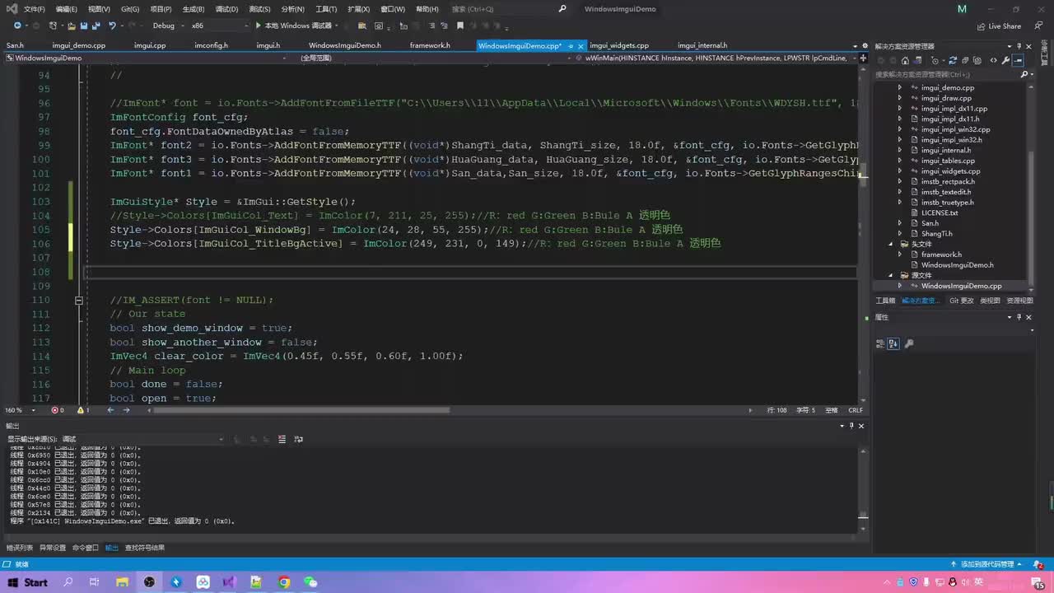1054x593 pixels.
Task: Expand the imgui_demo.cpp tree node
Action: [900, 87]
